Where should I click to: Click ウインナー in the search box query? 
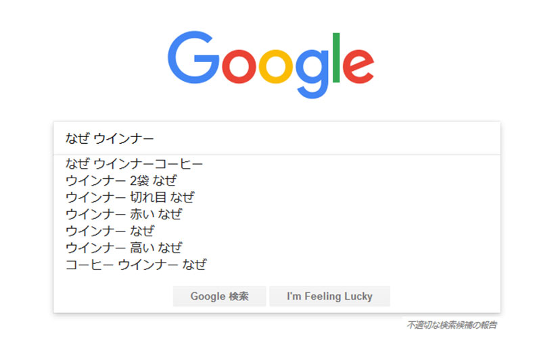click(x=124, y=138)
